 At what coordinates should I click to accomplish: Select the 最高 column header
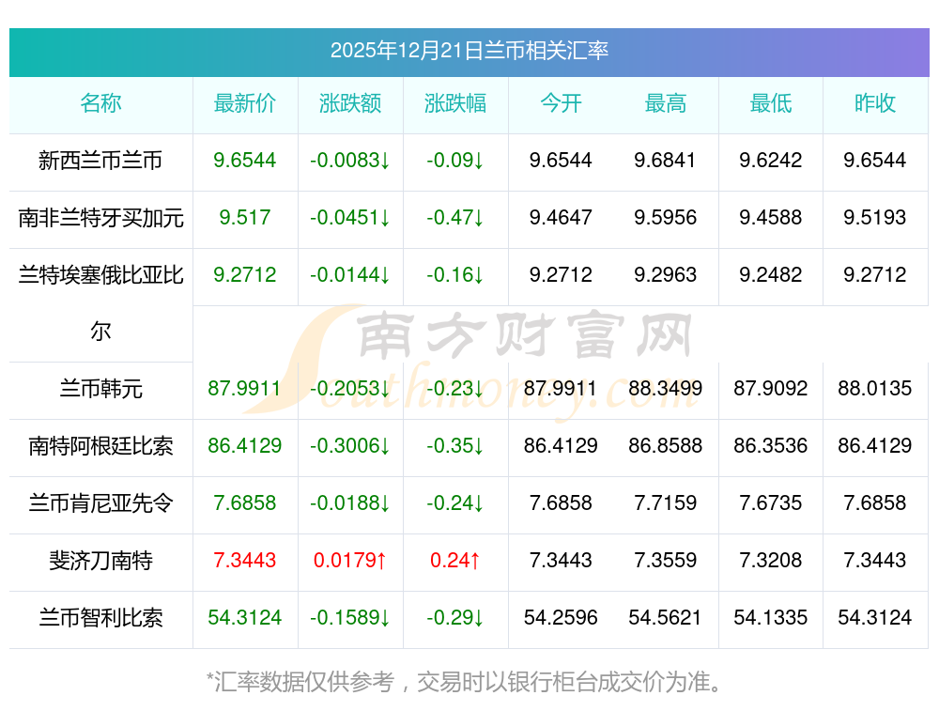coord(666,103)
